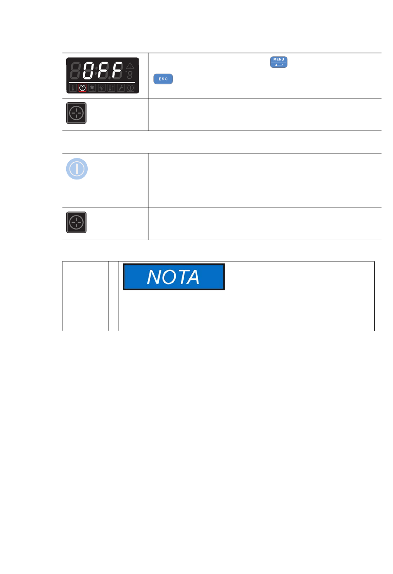Click the blue MENU enter key icon
The width and height of the screenshot is (393, 574).
(x=278, y=62)
